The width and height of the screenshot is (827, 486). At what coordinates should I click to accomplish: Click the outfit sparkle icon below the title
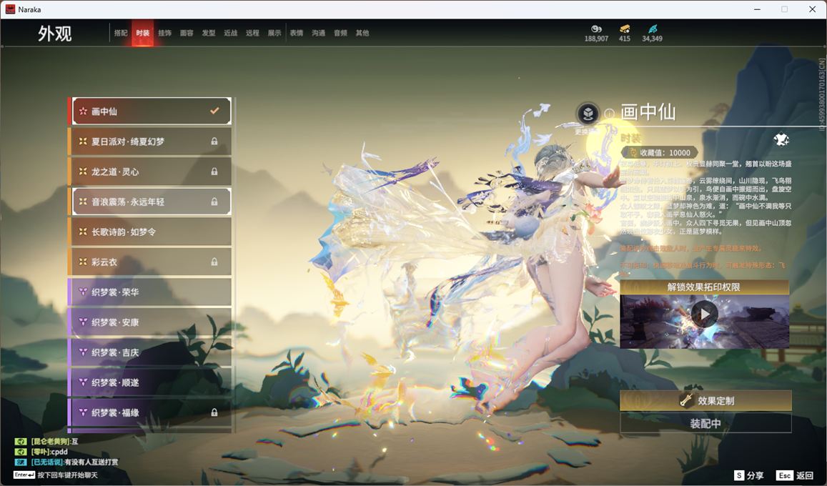(781, 139)
